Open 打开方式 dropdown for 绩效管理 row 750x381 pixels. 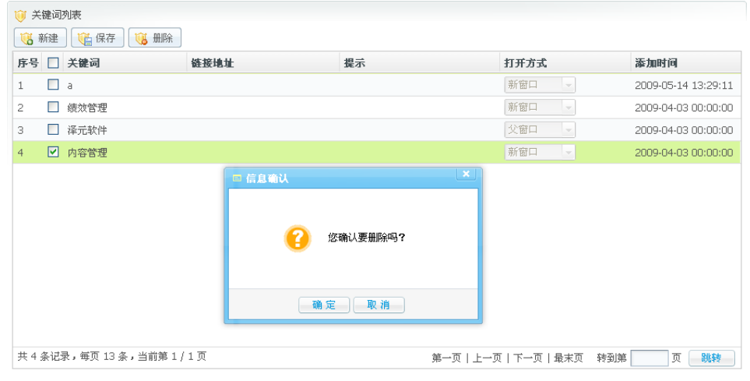pos(540,108)
